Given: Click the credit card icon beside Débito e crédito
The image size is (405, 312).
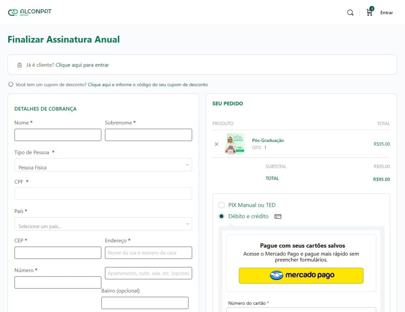Looking at the screenshot, I should [278, 216].
